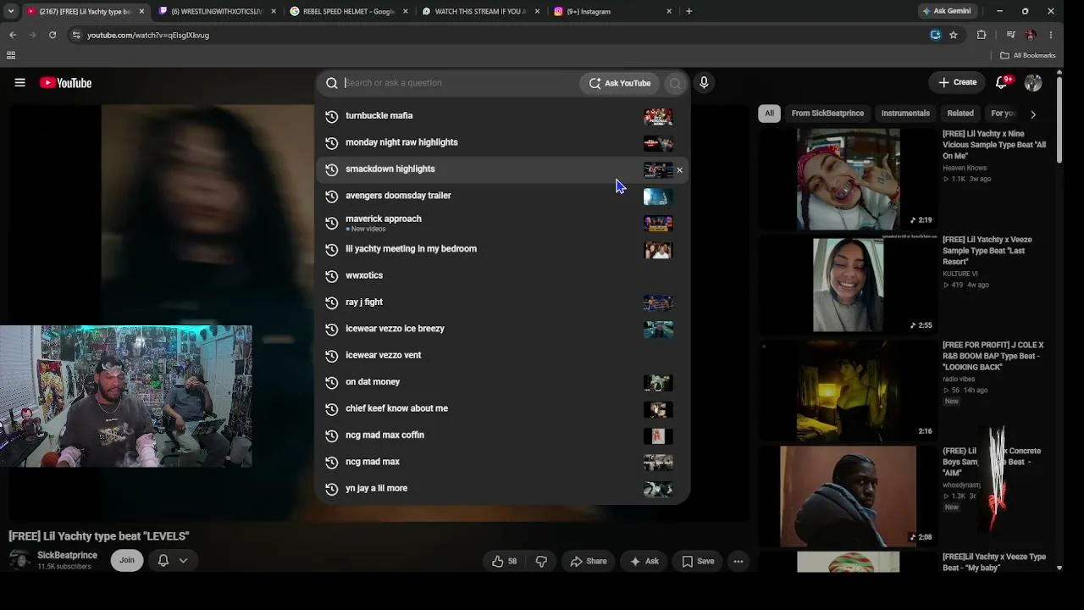
Task: Click the voice search microphone icon
Action: coord(703,83)
